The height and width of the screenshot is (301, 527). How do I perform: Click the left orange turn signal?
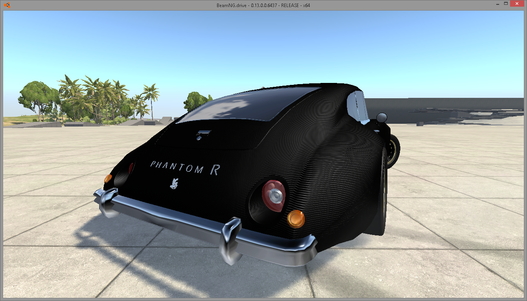click(x=108, y=179)
